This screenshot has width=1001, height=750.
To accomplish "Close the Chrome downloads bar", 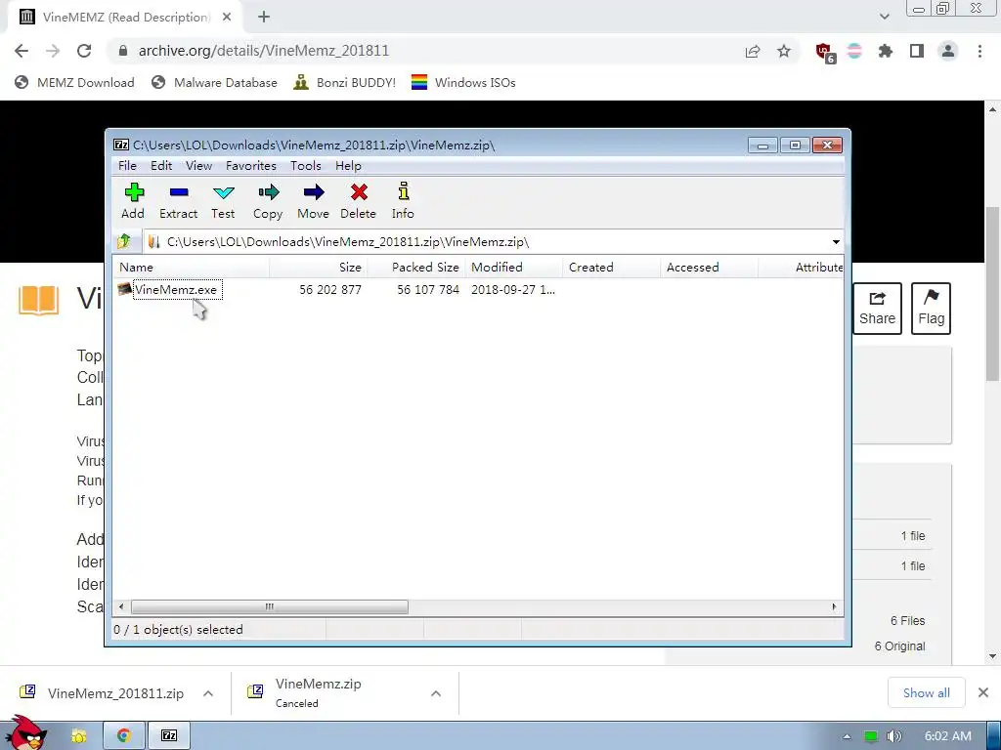I will pos(983,692).
